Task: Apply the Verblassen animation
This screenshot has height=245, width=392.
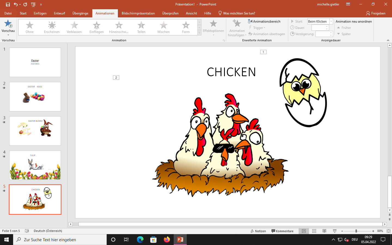Action: (x=74, y=27)
